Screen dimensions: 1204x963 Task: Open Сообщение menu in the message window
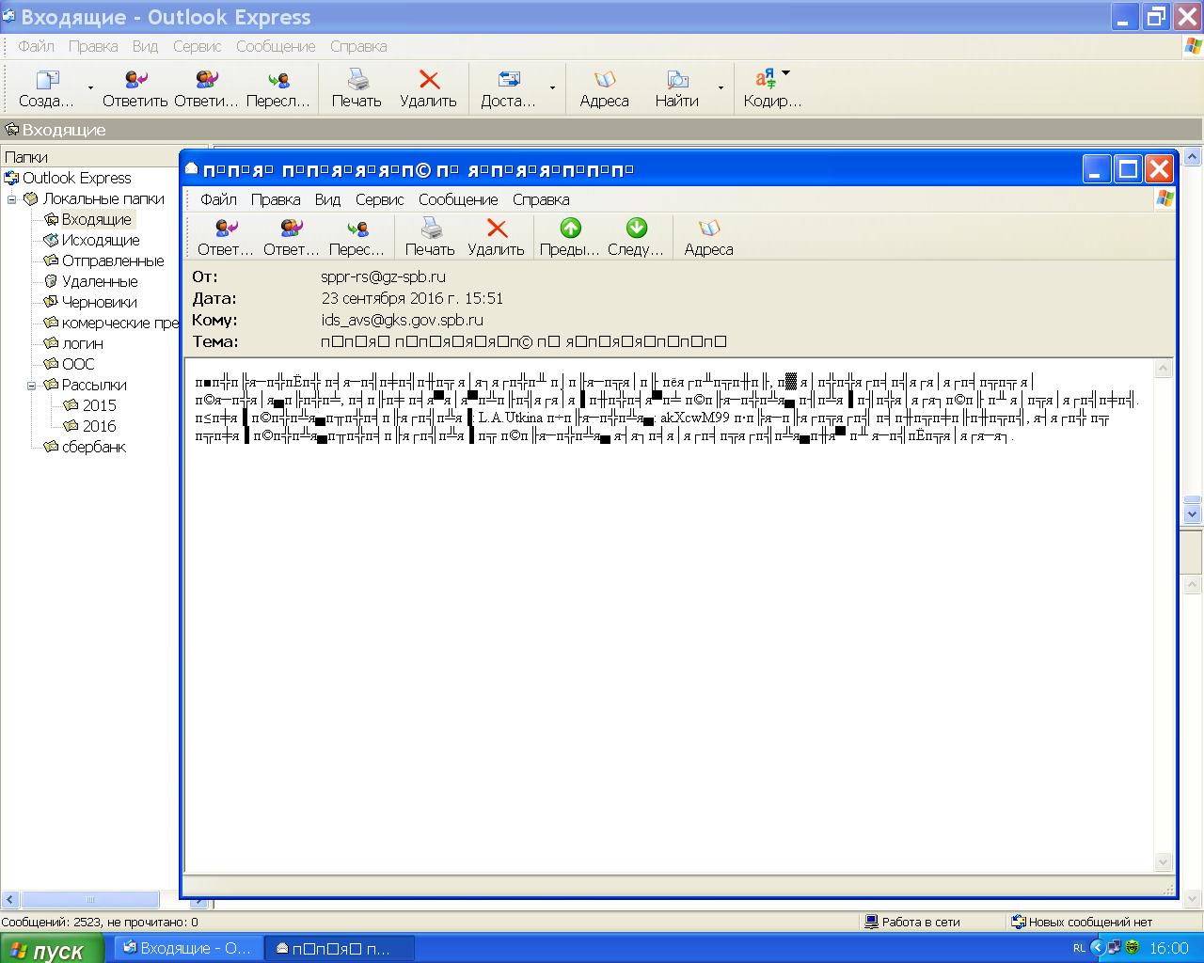point(459,199)
